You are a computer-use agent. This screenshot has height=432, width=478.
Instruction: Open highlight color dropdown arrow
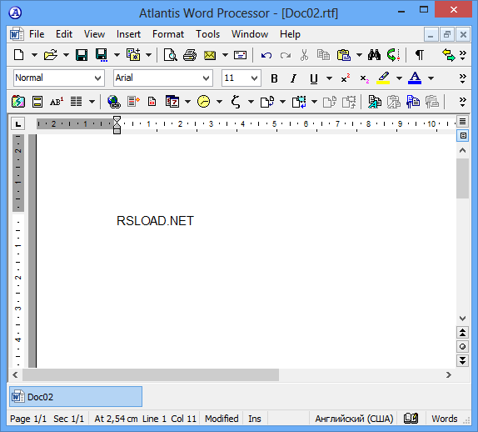coord(399,78)
